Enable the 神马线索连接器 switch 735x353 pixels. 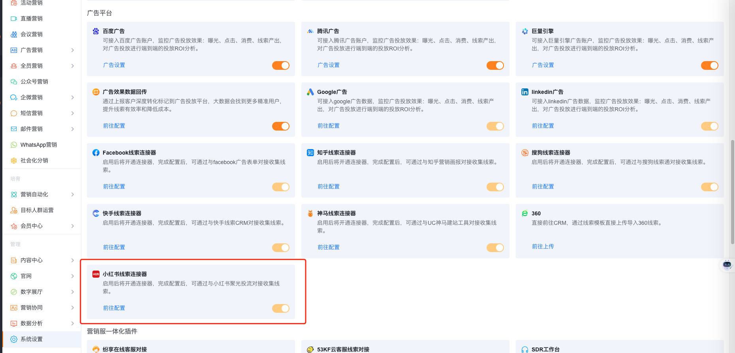[x=495, y=248]
